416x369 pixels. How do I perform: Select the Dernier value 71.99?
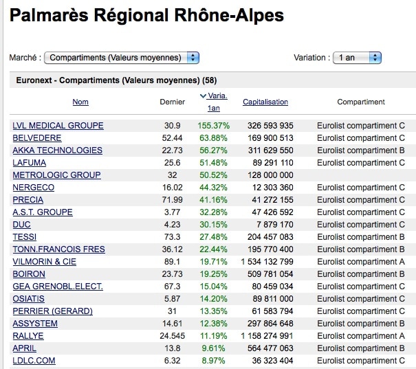[x=172, y=199]
